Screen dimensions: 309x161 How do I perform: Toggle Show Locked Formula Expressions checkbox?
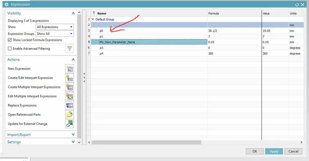click(x=10, y=40)
